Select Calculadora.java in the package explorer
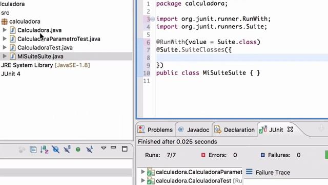The width and height of the screenshot is (328, 185). pos(39,30)
